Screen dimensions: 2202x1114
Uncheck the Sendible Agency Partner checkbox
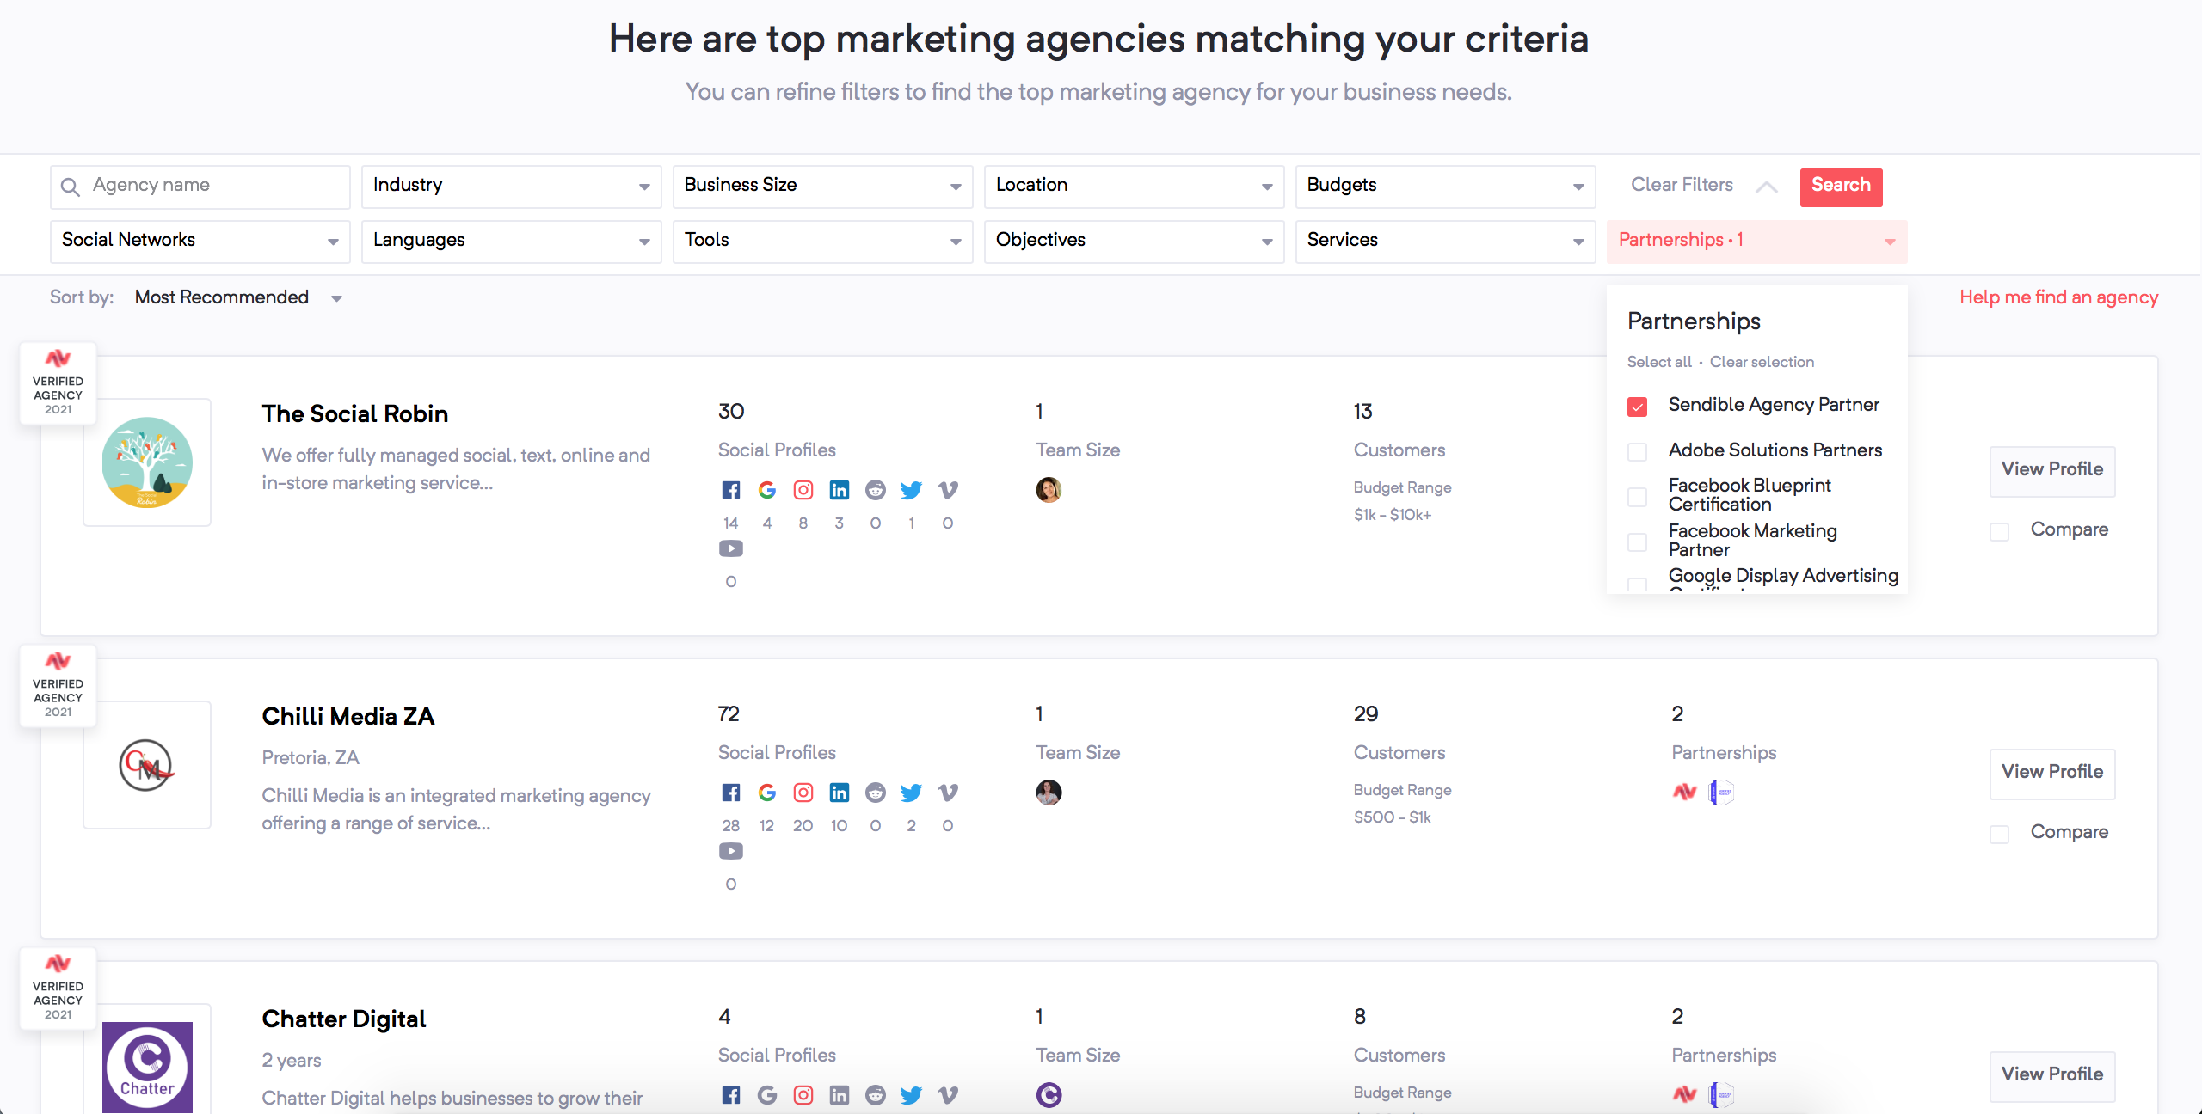(1637, 407)
